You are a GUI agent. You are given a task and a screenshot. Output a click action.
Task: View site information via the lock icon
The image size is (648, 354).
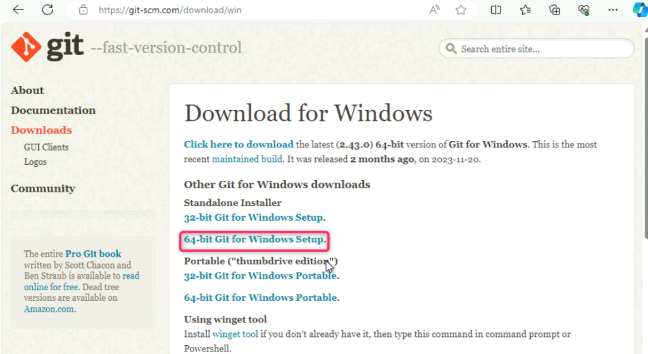tap(83, 10)
